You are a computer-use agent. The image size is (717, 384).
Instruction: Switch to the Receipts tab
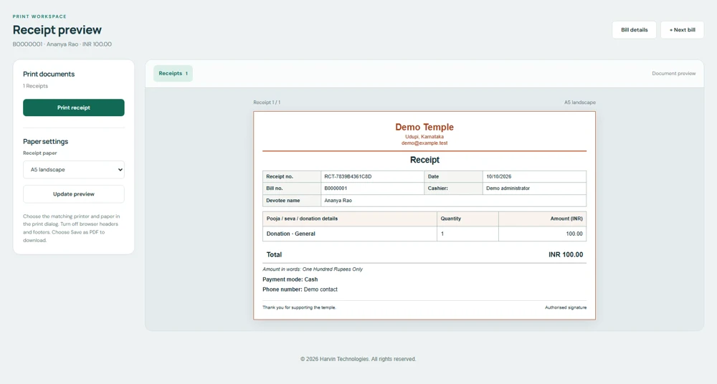click(173, 73)
